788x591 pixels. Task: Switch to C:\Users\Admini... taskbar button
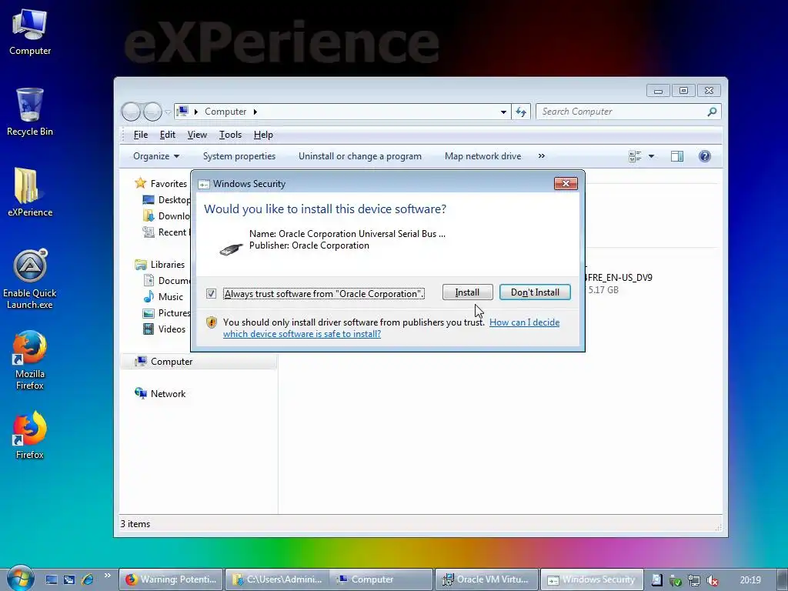(x=277, y=579)
